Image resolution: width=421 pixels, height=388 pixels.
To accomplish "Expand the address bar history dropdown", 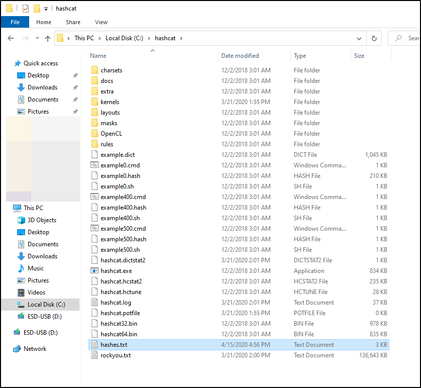I will pos(359,38).
